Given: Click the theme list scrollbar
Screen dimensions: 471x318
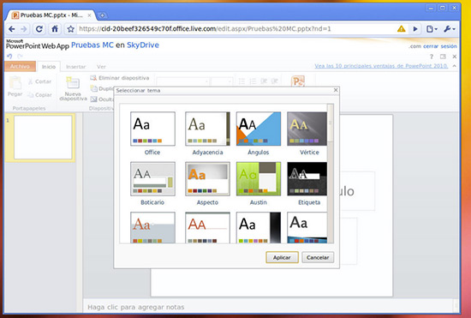Looking at the screenshot, I should pos(331,173).
